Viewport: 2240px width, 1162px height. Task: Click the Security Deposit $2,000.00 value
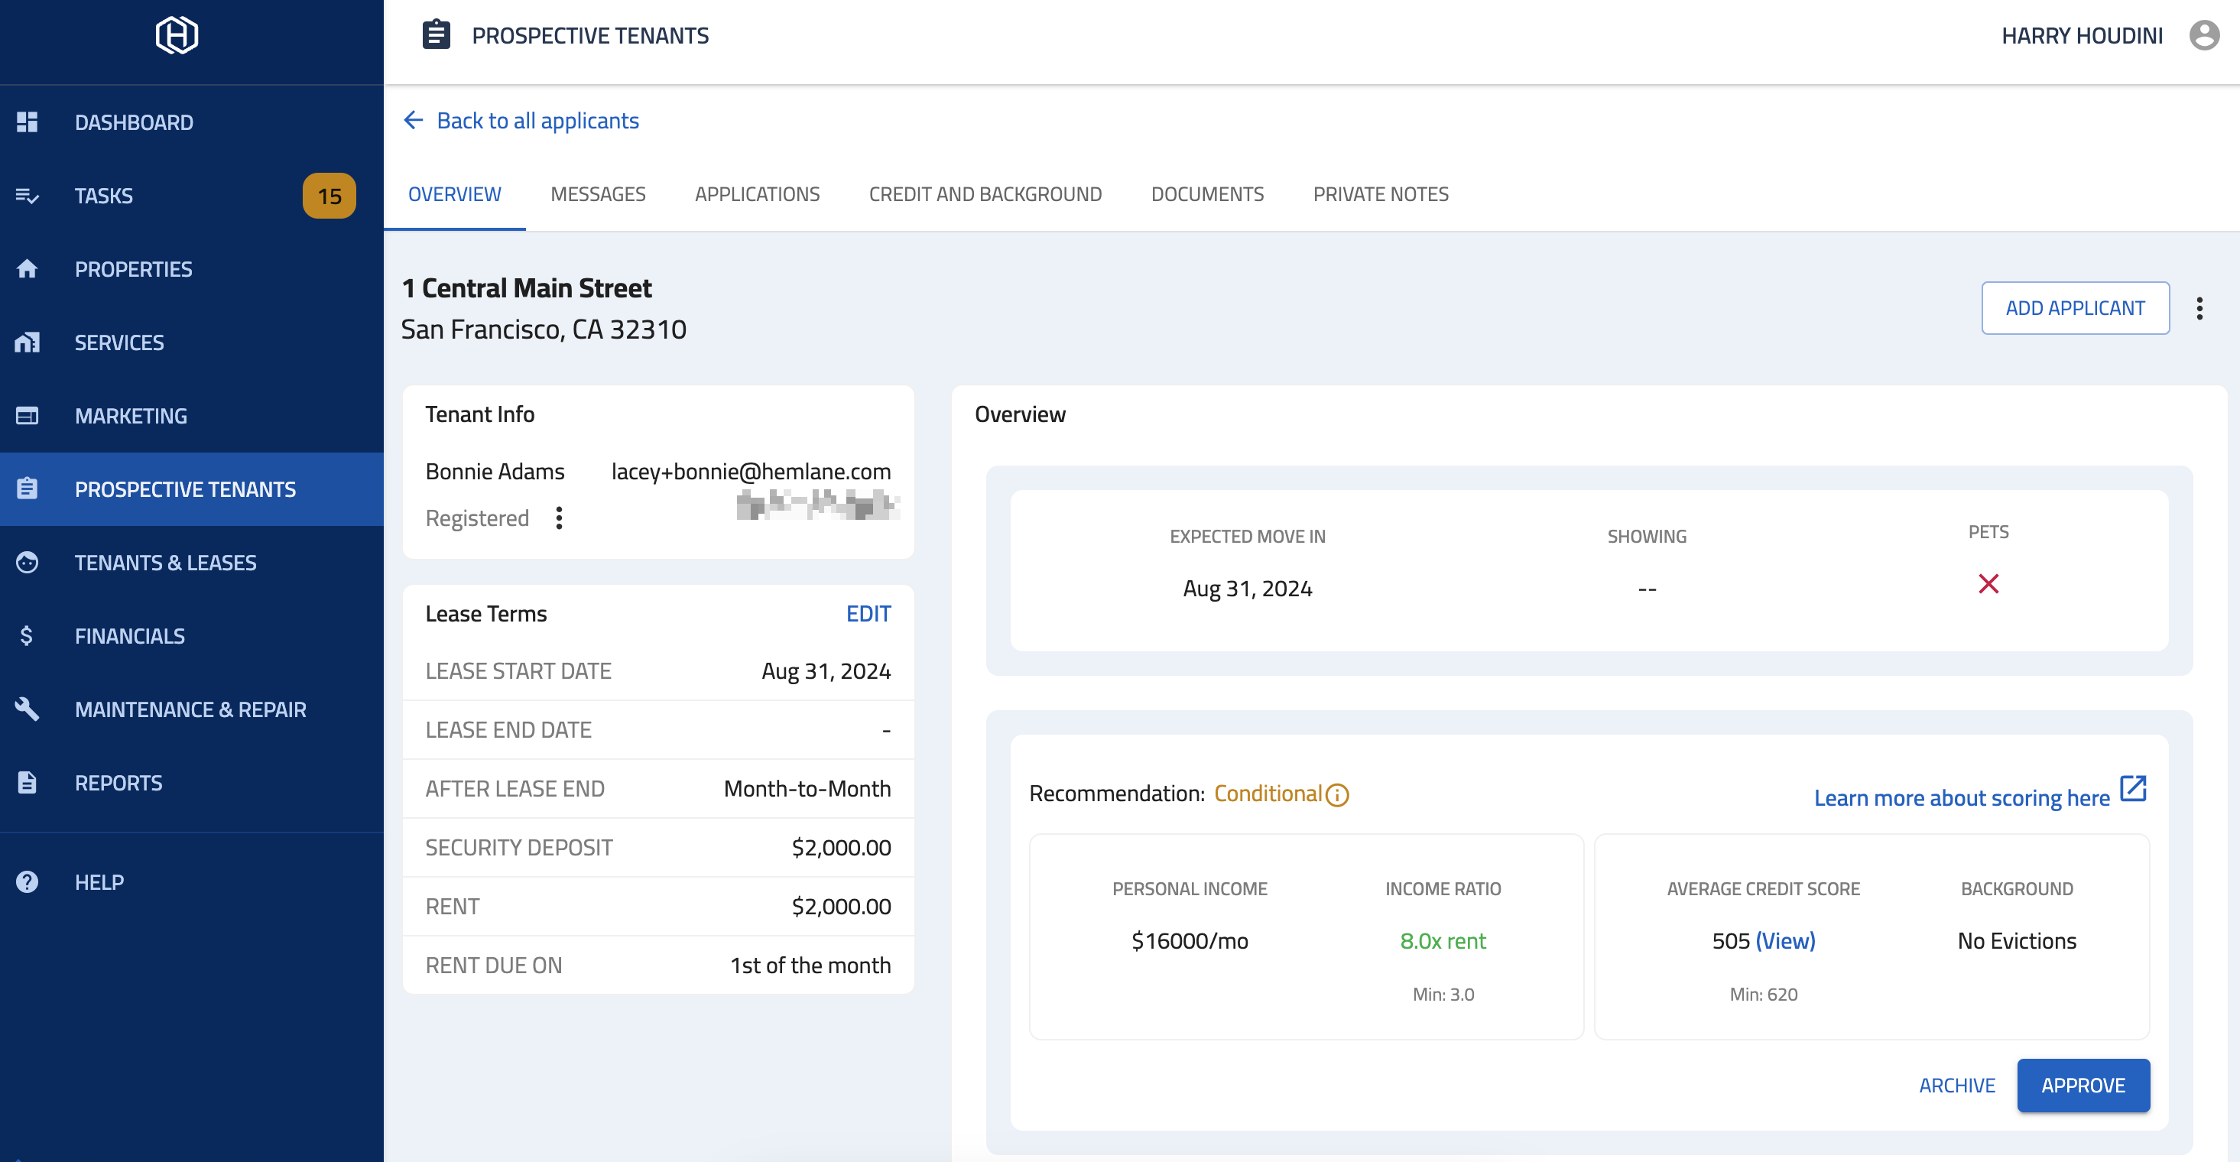pos(841,847)
